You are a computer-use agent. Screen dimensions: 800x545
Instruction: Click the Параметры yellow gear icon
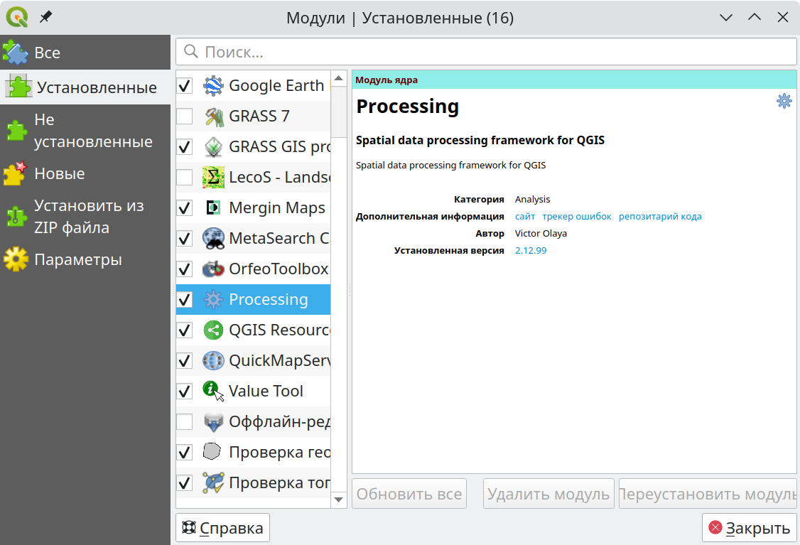coord(16,259)
